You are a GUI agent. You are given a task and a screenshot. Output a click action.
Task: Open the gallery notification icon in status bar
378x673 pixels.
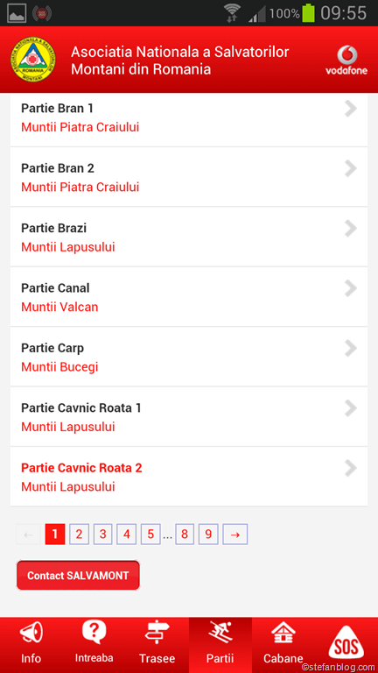(x=17, y=13)
